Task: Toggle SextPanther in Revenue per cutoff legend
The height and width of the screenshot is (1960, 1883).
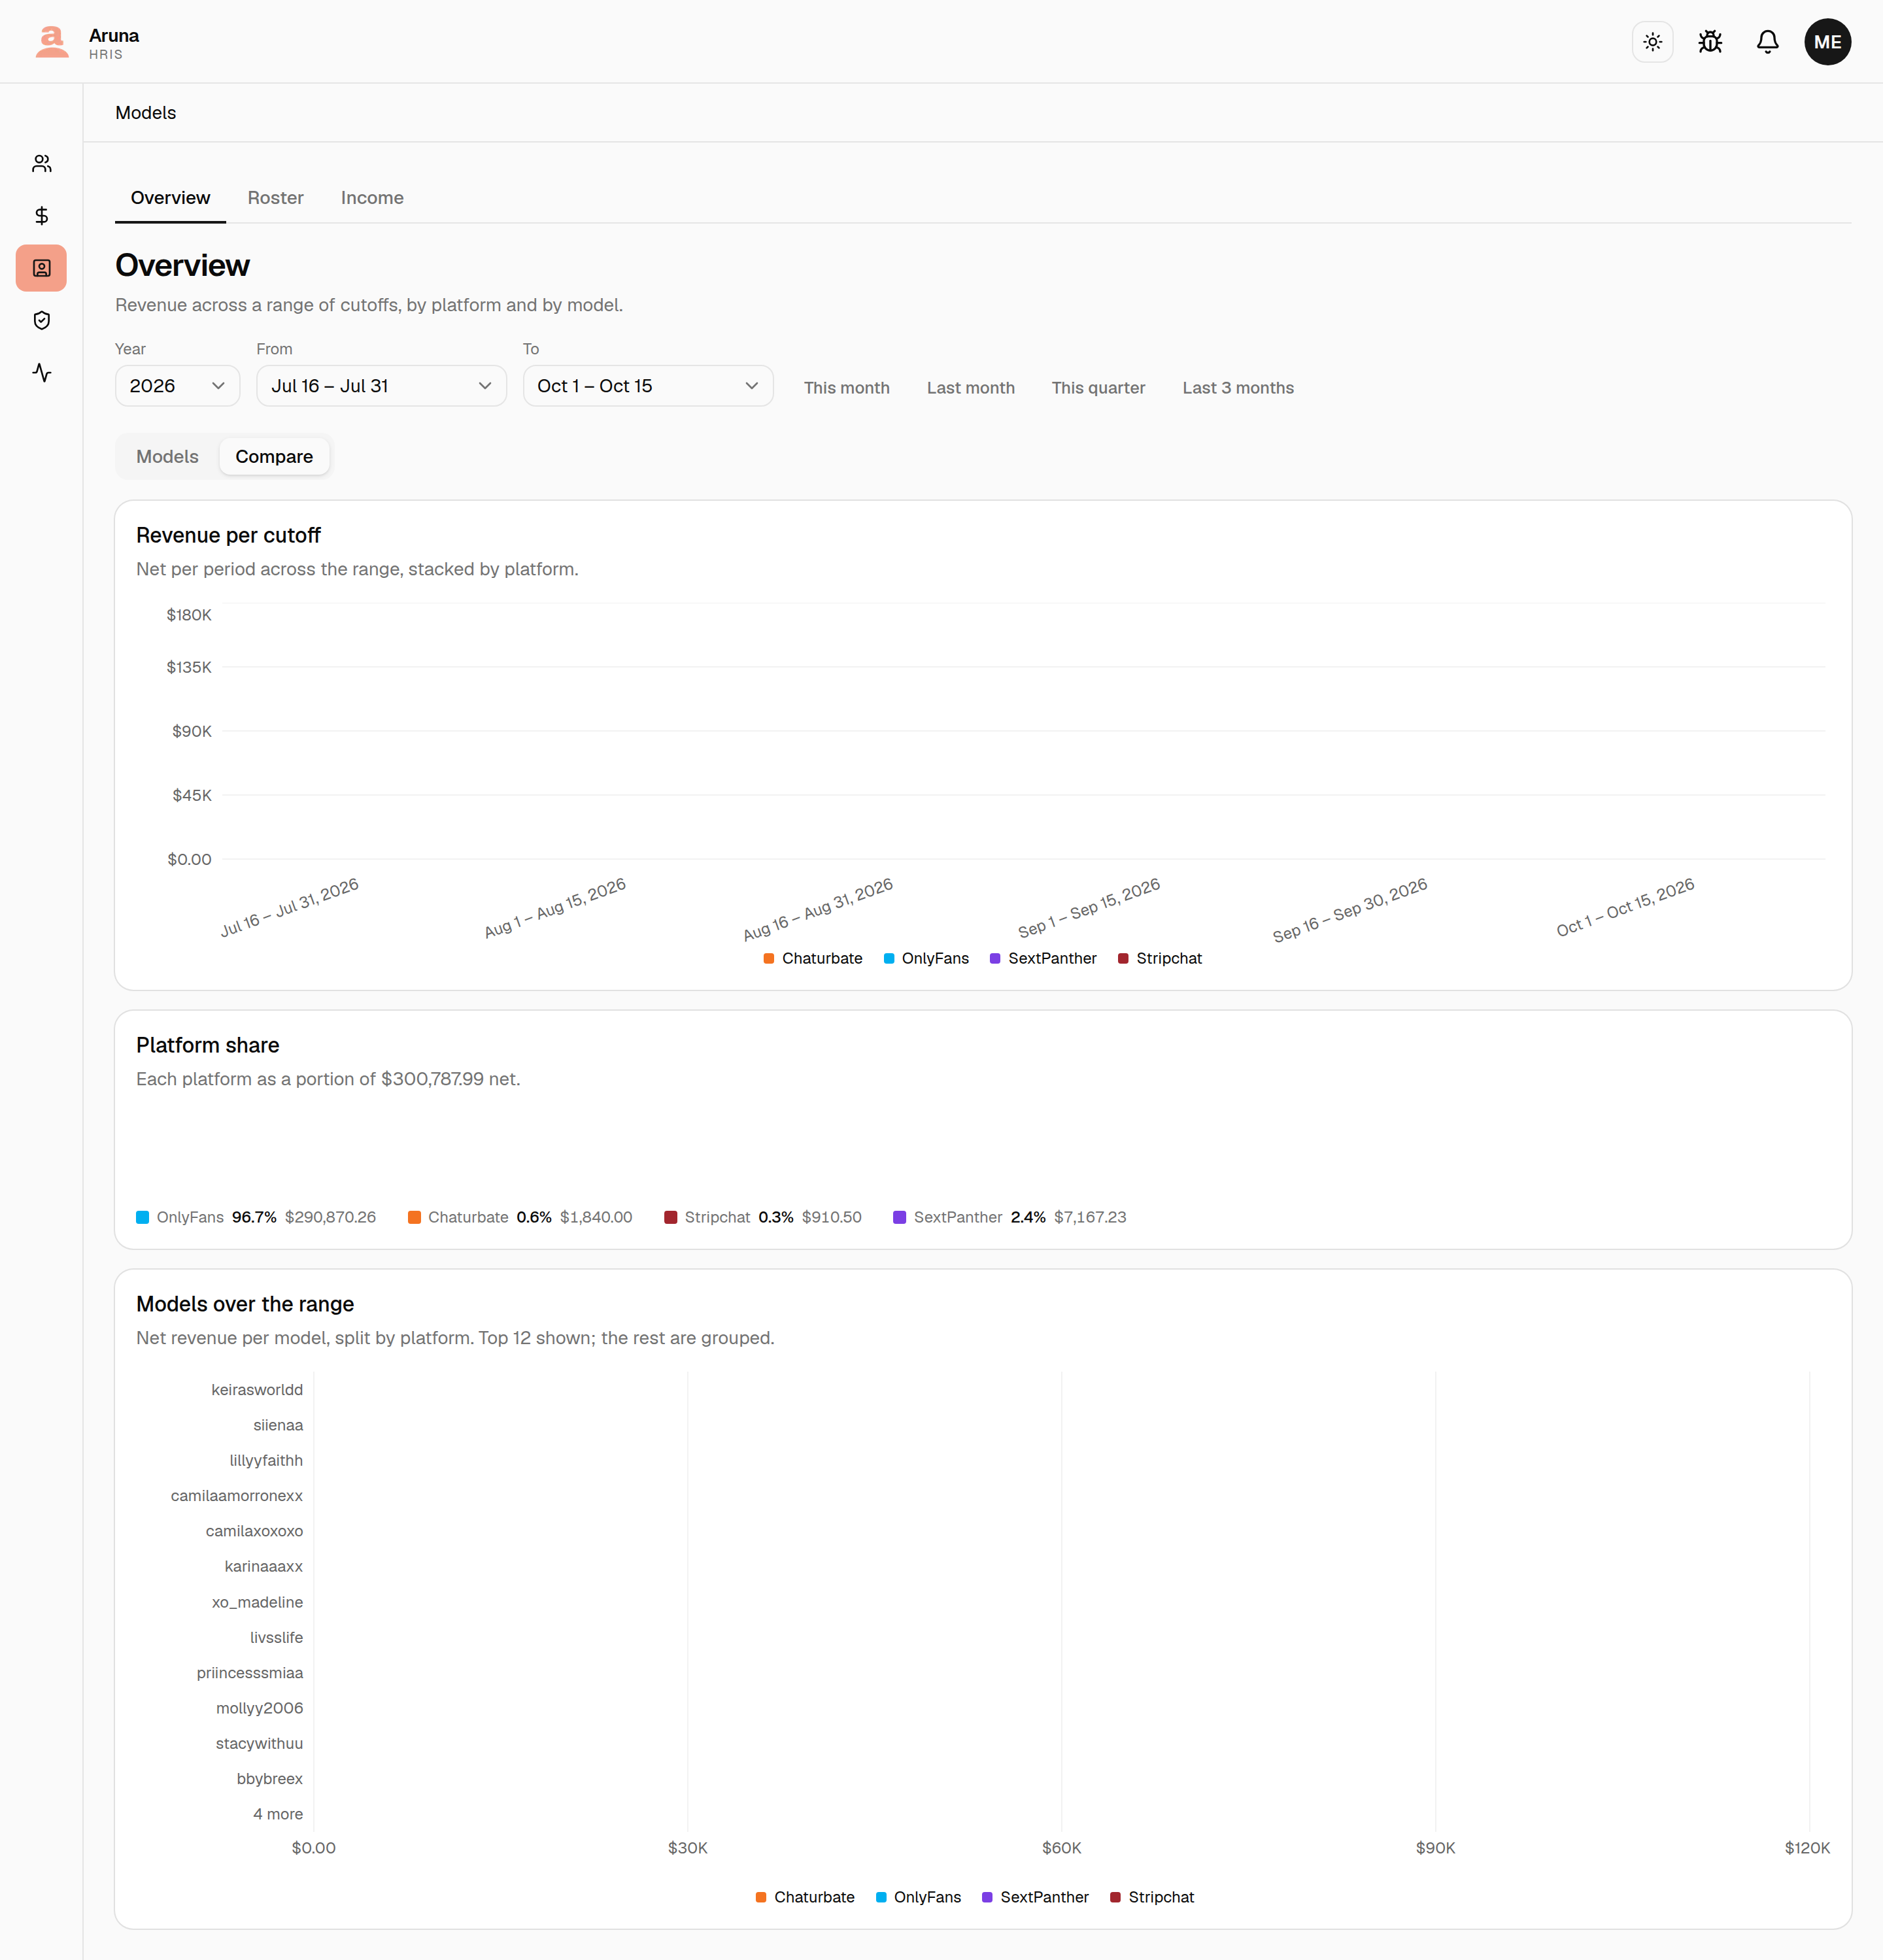Action: point(1043,958)
